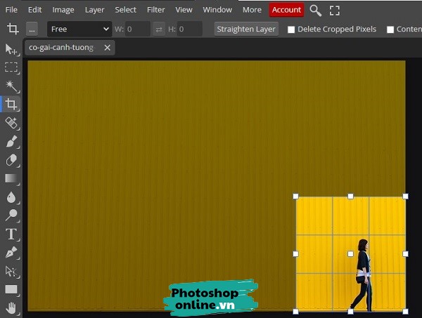Click the red Account button
This screenshot has height=318, width=422.
coord(287,10)
